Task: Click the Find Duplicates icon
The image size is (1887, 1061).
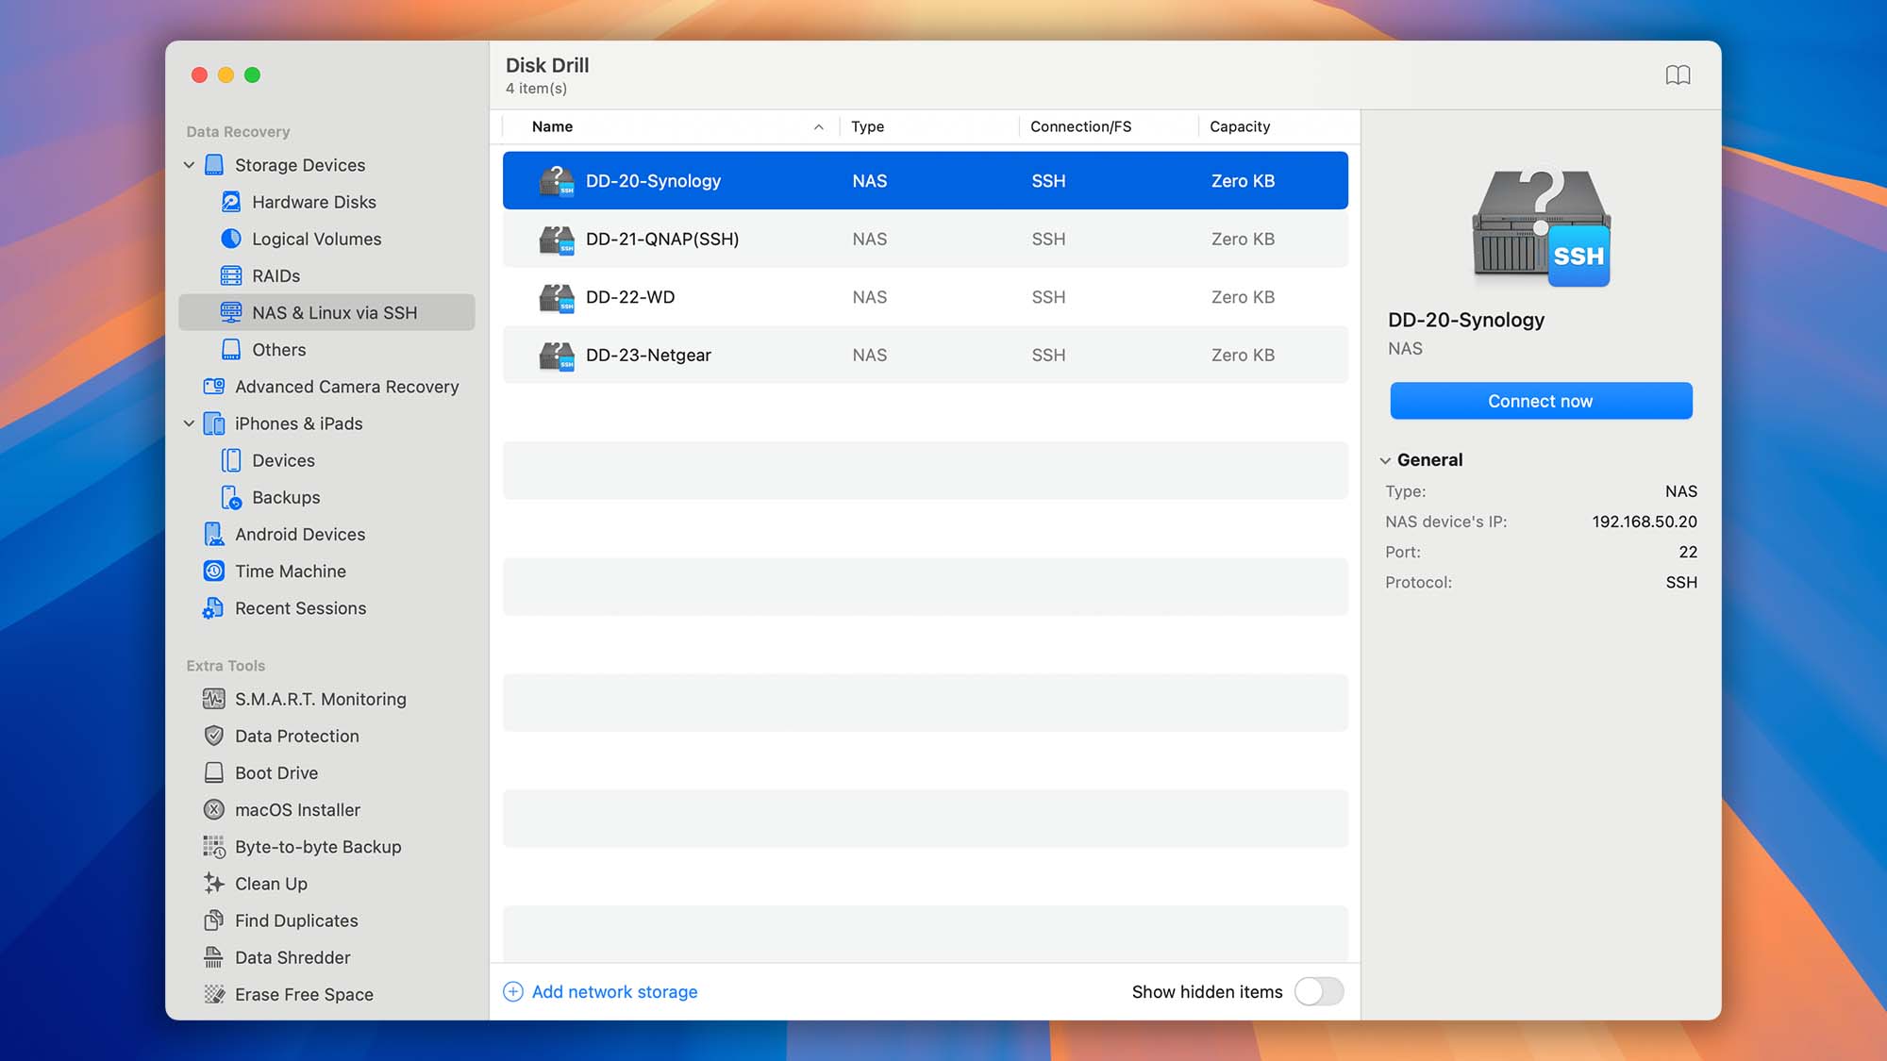Action: pos(214,920)
